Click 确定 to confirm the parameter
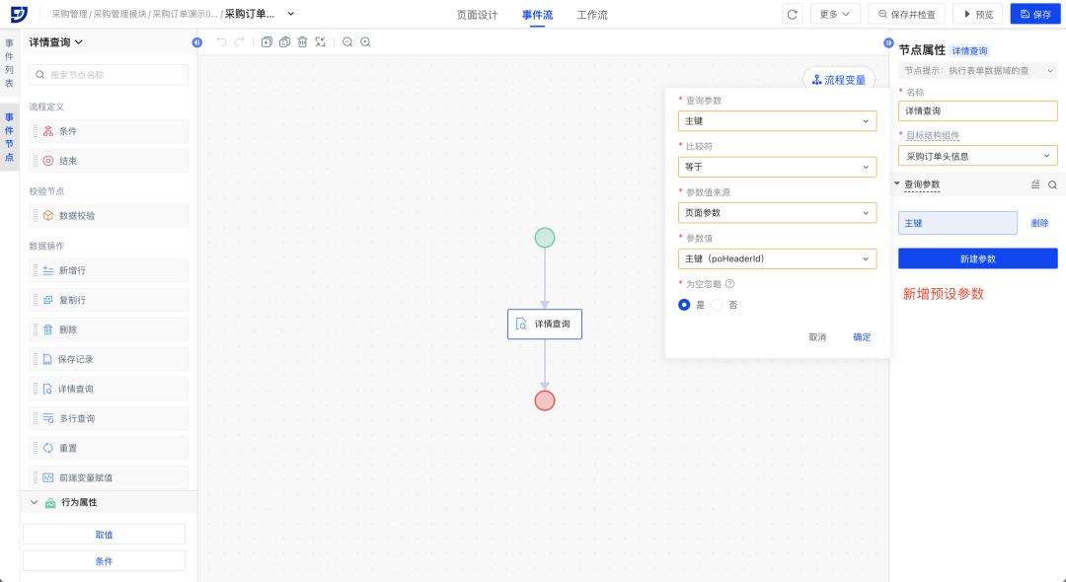The image size is (1066, 582). (862, 337)
